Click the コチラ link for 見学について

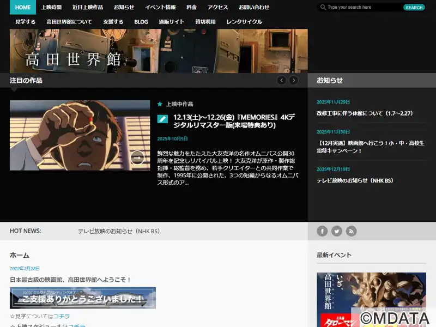(x=62, y=316)
